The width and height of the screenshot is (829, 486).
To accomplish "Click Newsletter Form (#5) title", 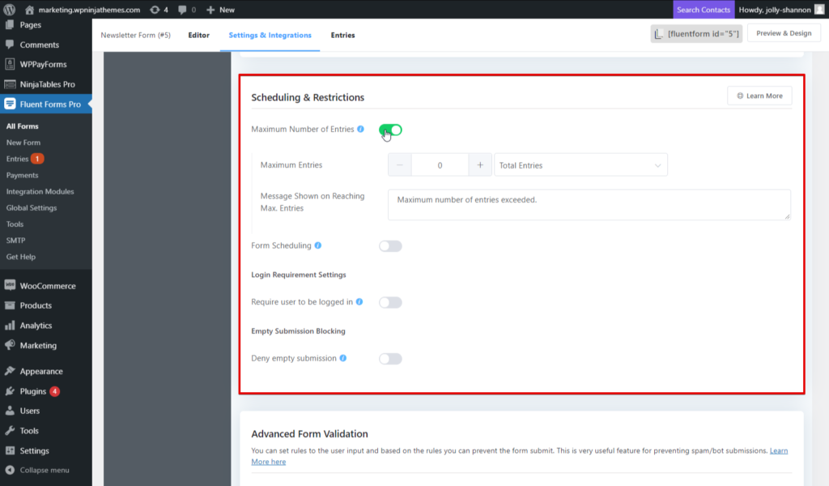I will [x=136, y=35].
